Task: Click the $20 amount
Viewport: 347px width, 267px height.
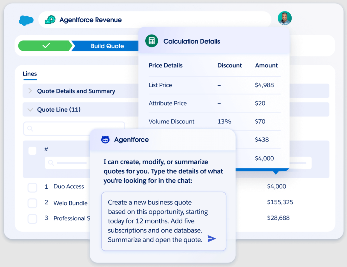Action: click(260, 103)
